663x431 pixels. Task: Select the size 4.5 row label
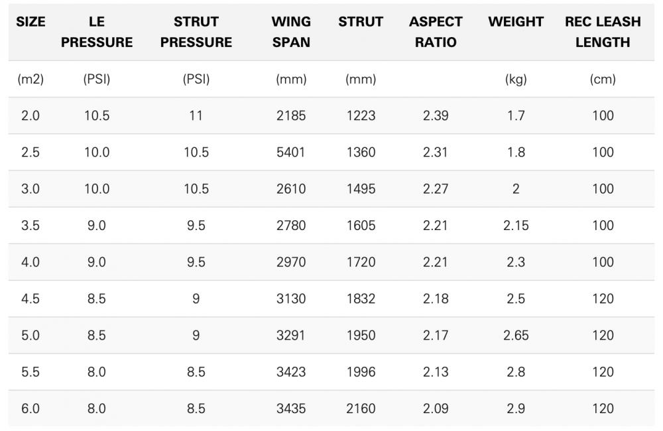point(30,299)
